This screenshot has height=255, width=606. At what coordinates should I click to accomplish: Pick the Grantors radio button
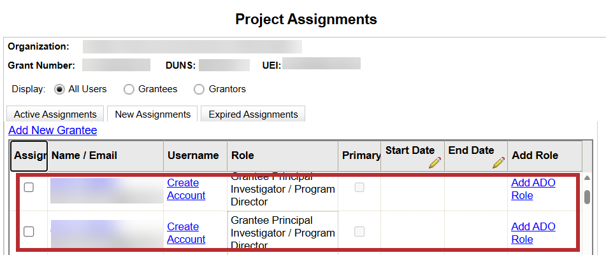pyautogui.click(x=199, y=89)
